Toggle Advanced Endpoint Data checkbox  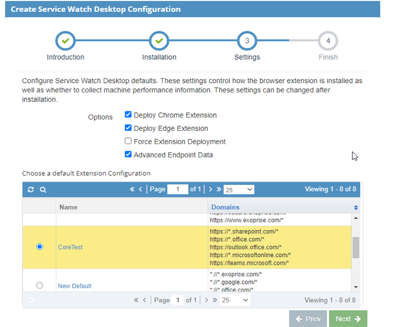point(128,154)
